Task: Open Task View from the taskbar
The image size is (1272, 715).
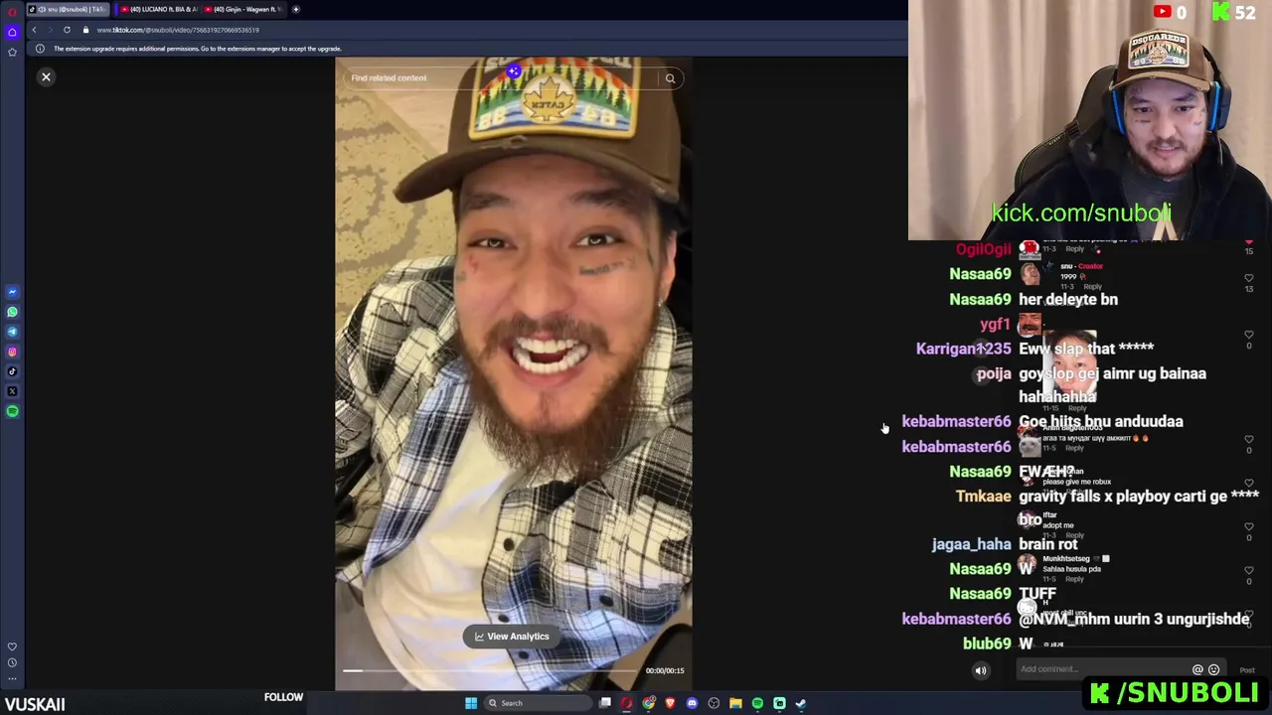Action: [x=605, y=703]
